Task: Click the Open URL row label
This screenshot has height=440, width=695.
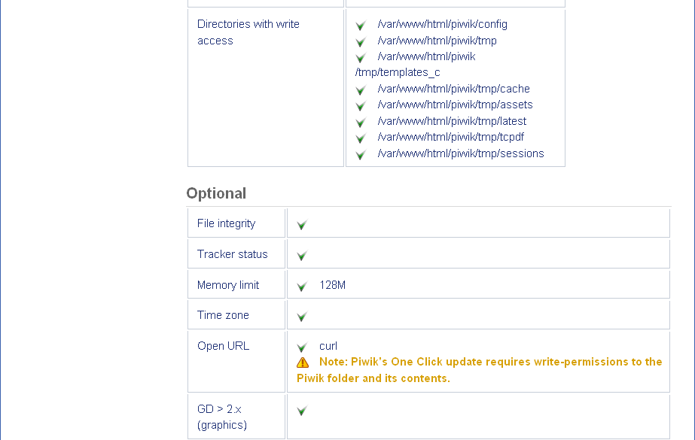Action: pos(223,346)
